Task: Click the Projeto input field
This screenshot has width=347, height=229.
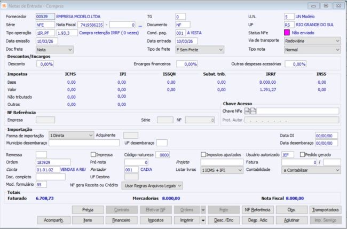Action: coord(222,162)
